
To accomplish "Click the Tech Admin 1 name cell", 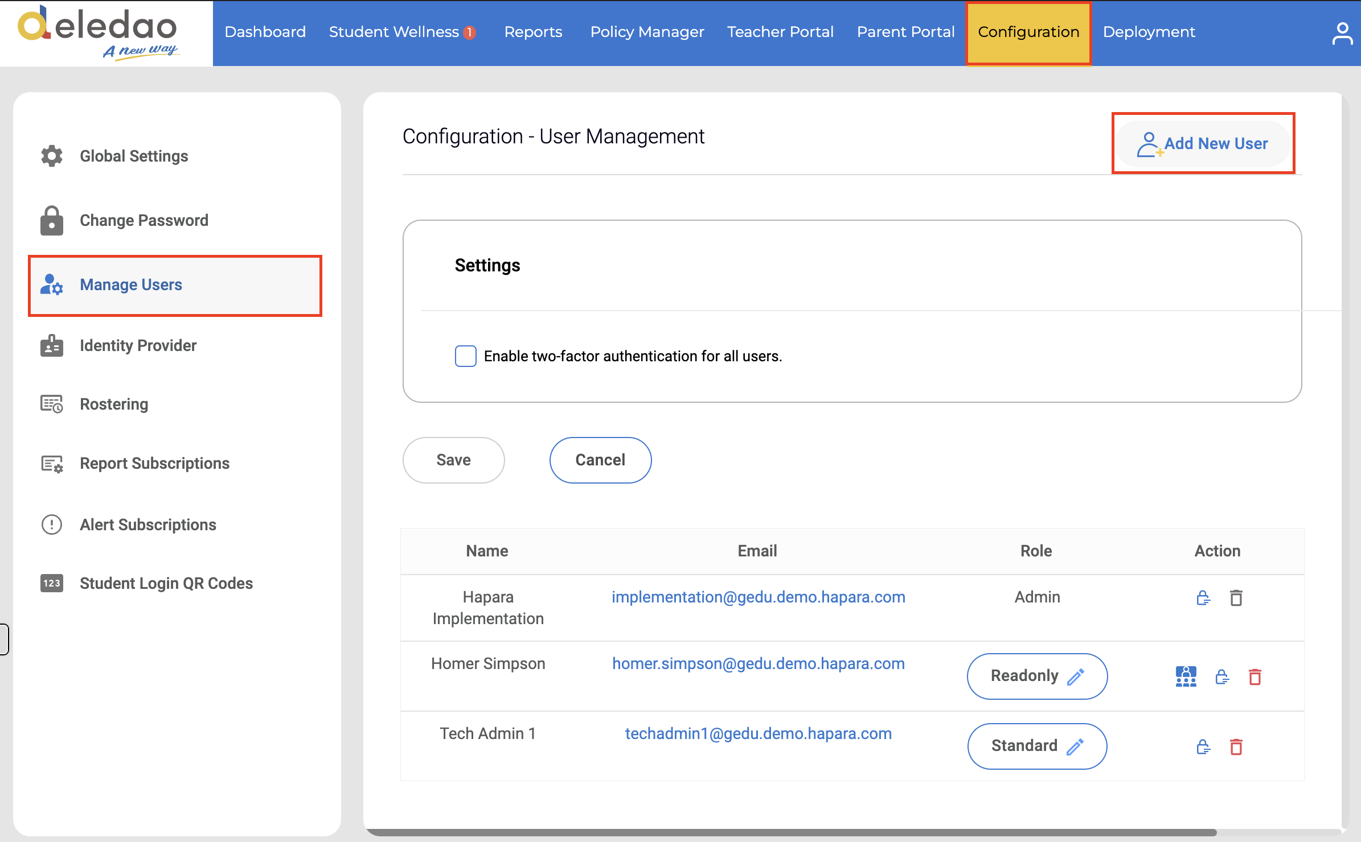I will [x=487, y=734].
